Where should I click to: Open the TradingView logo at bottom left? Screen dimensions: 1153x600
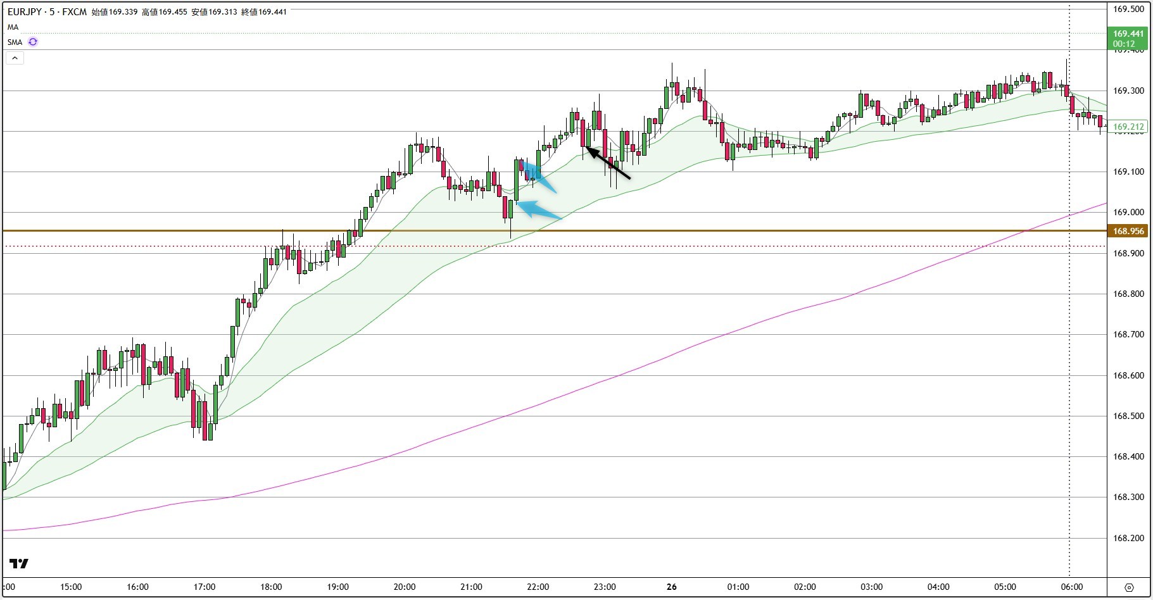(19, 563)
